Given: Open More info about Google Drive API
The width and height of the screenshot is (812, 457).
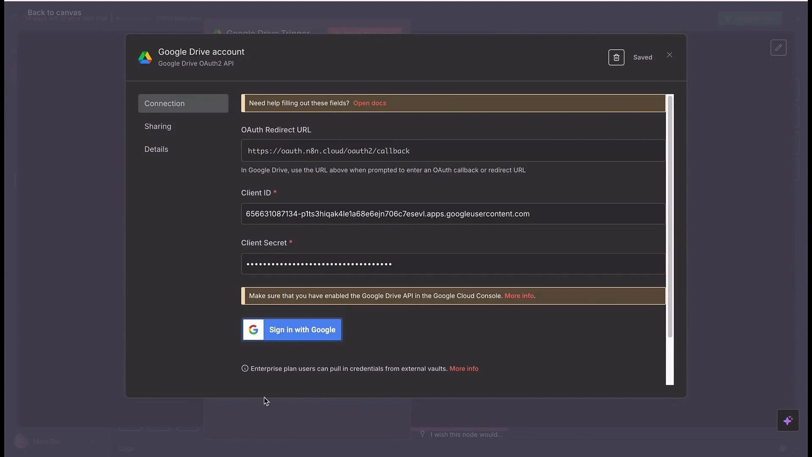Looking at the screenshot, I should click(x=519, y=296).
